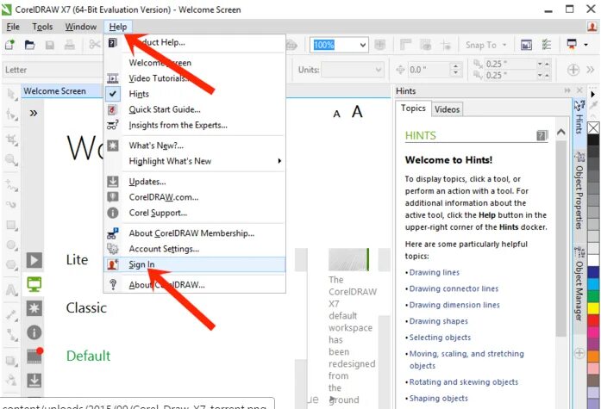Screen dimensions: 601x409
Task: Switch to the Videos tab in Hints
Action: tap(447, 109)
